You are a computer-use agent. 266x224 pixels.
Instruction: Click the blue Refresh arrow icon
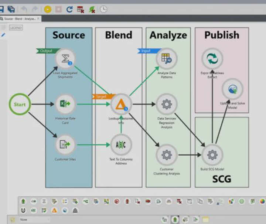click(x=69, y=9)
